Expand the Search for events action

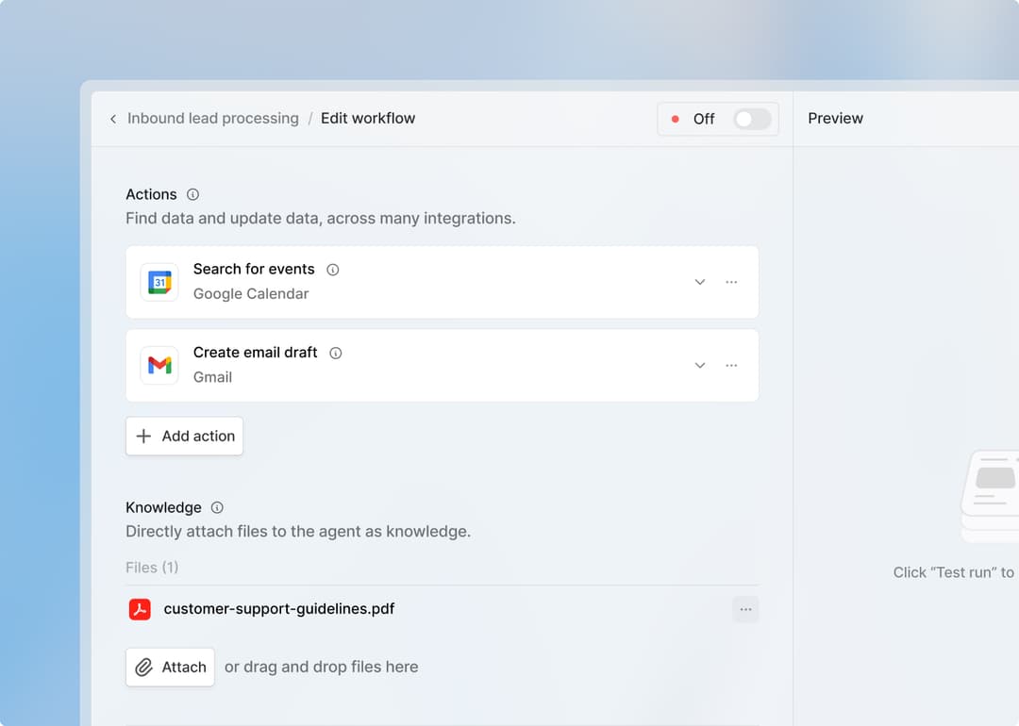[x=700, y=282]
